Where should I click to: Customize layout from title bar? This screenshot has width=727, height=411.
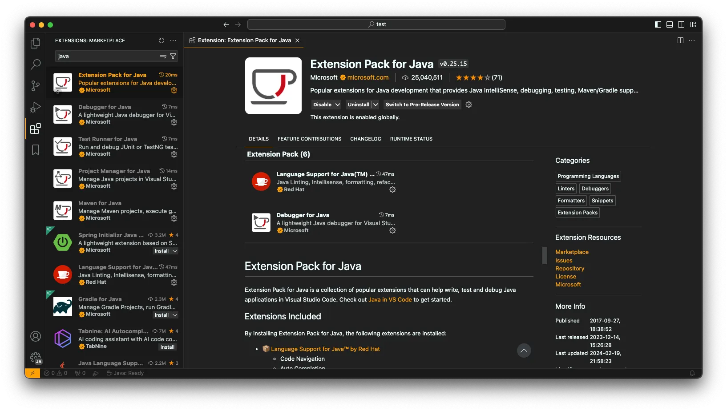click(693, 24)
